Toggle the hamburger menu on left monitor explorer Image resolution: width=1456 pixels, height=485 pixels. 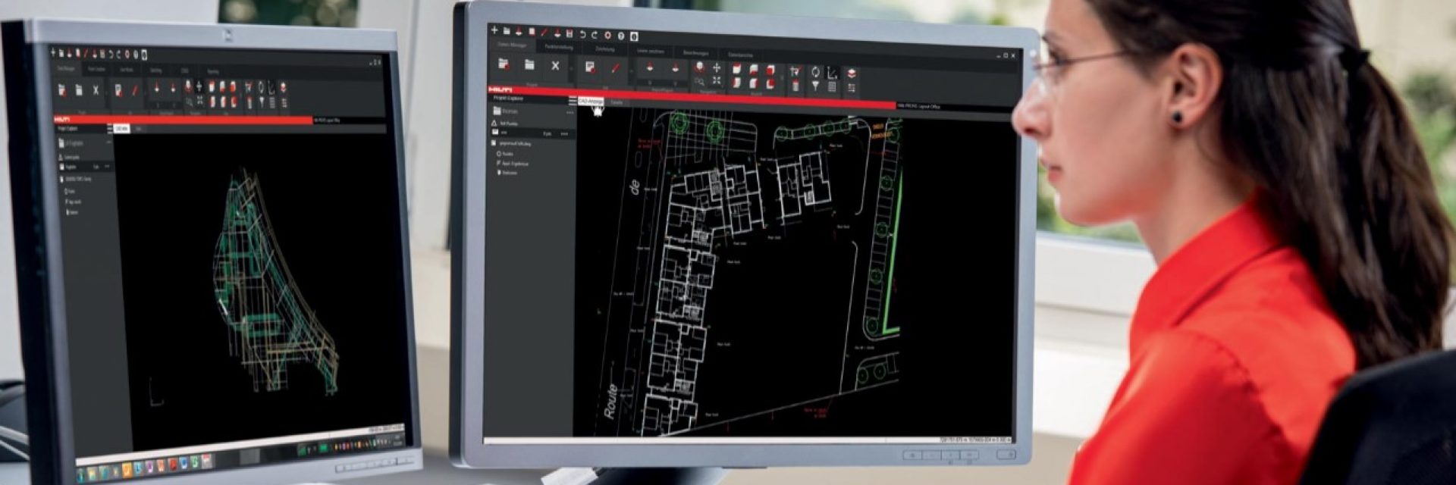109,128
